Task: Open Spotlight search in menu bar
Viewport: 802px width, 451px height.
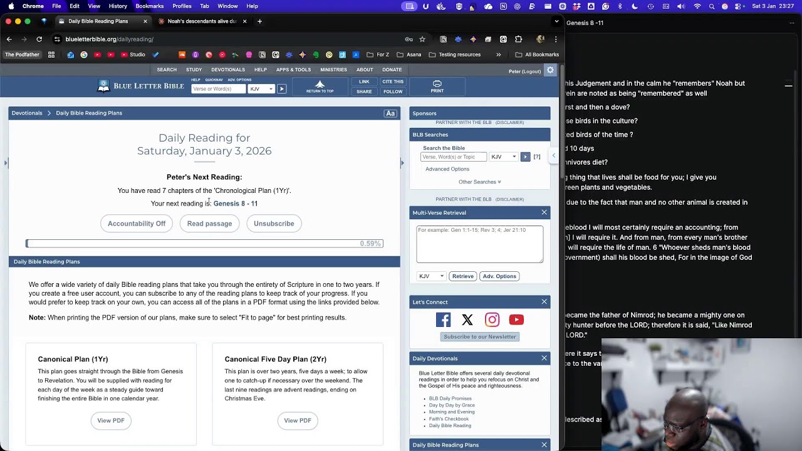Action: pyautogui.click(x=712, y=6)
